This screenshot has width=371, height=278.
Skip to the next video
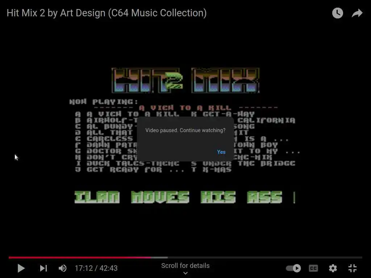click(x=43, y=268)
